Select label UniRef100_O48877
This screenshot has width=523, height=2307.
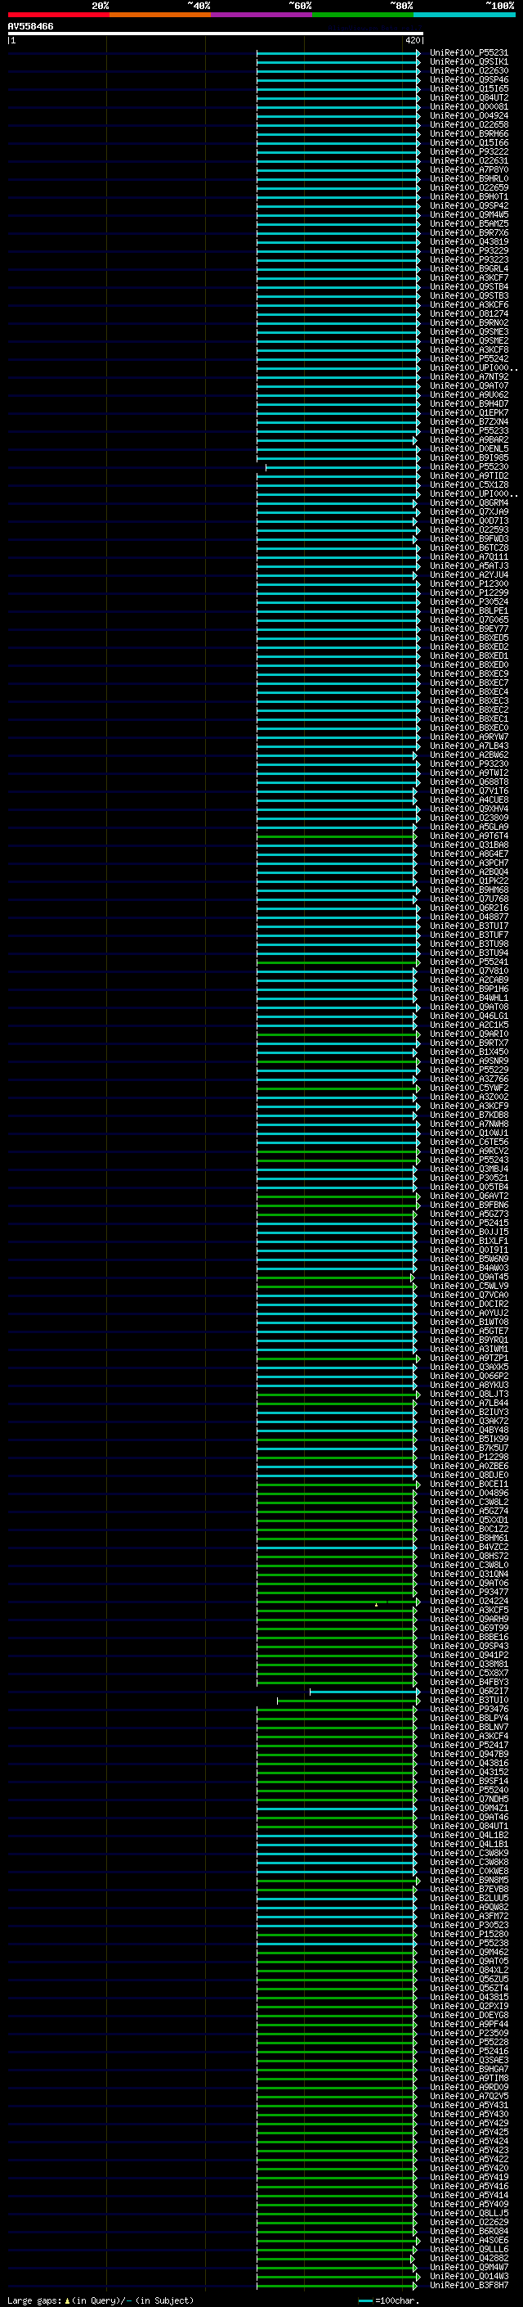(x=469, y=917)
